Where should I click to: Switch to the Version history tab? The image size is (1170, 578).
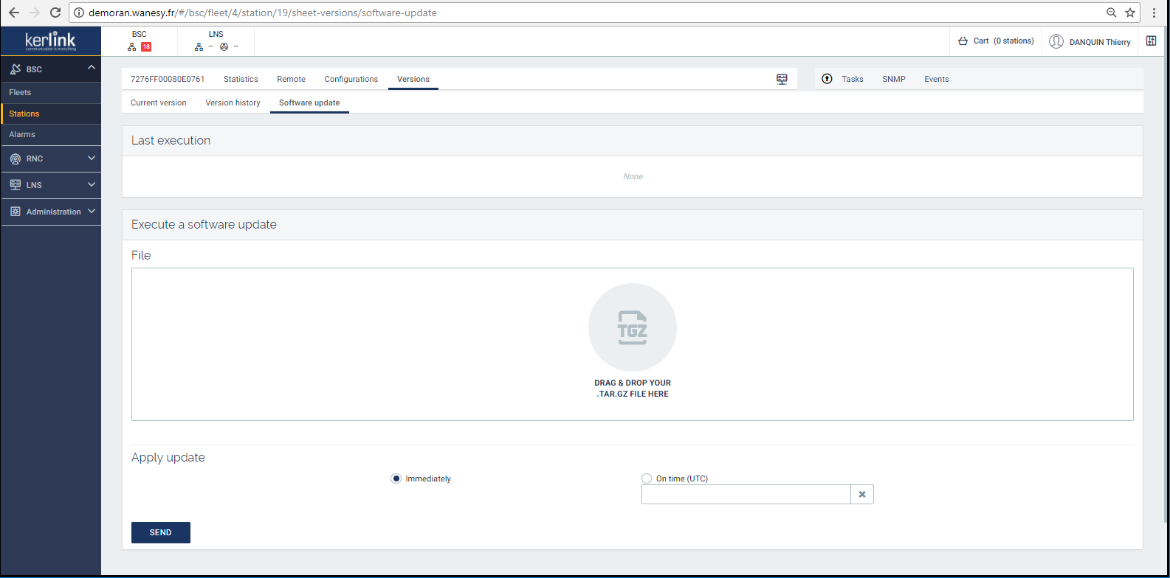point(233,103)
